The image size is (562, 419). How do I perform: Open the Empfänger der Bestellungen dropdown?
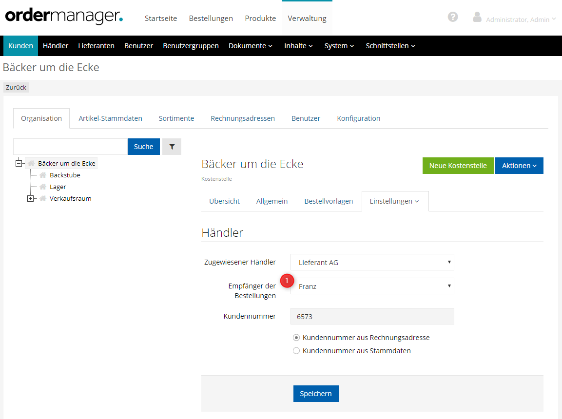[x=372, y=286]
